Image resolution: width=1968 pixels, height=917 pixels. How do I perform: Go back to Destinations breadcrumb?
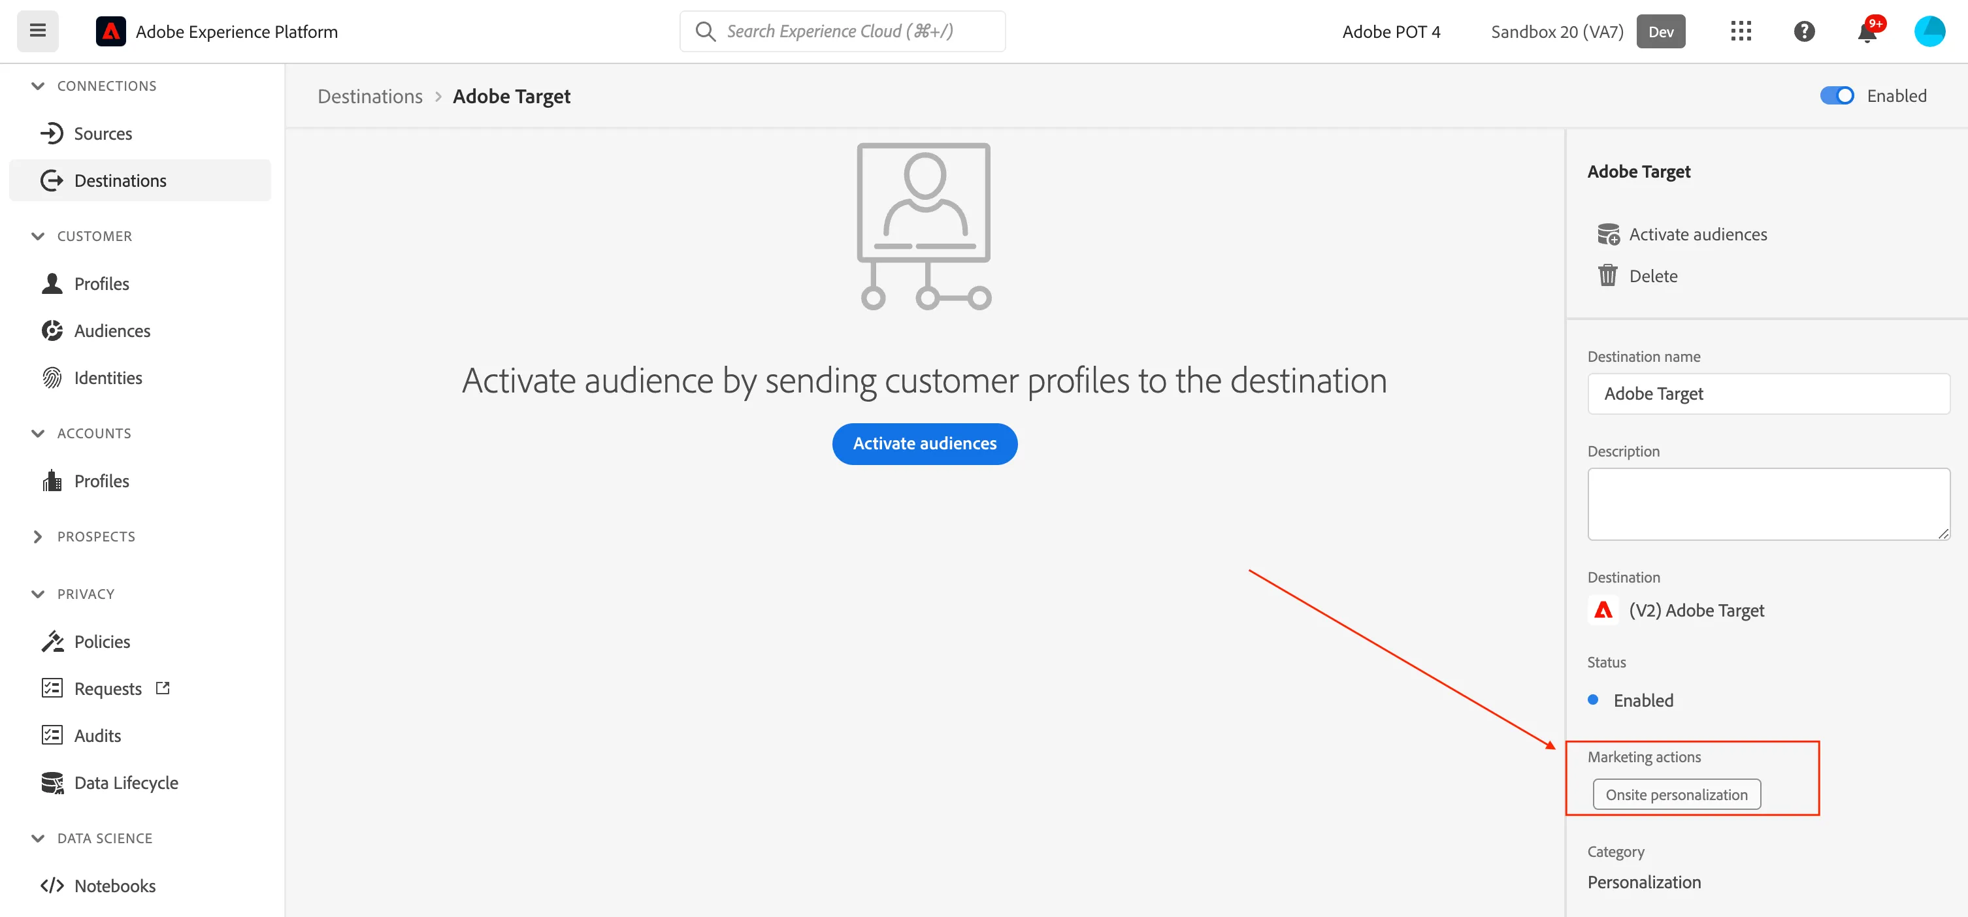(x=370, y=96)
